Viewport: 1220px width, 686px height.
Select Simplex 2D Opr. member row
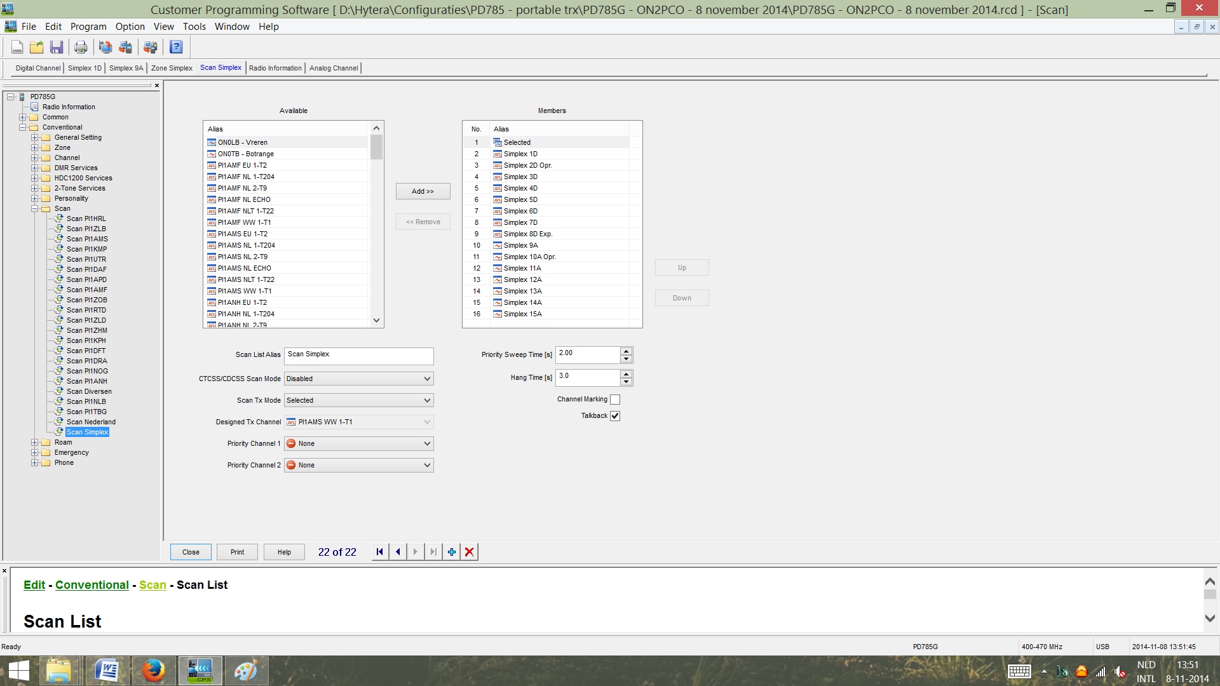(x=546, y=165)
